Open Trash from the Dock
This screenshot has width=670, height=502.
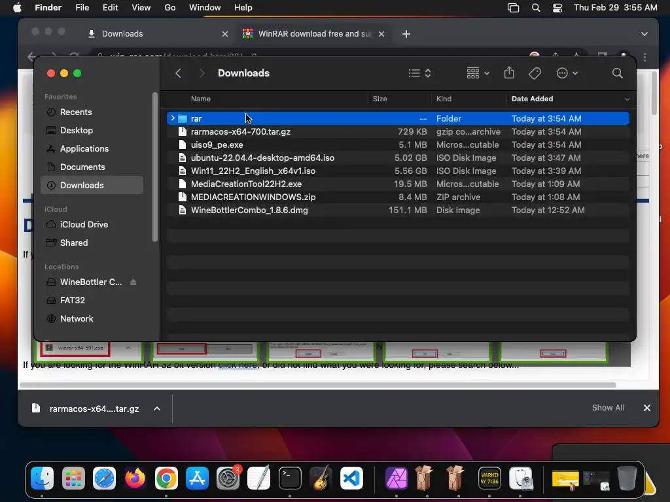click(x=627, y=478)
